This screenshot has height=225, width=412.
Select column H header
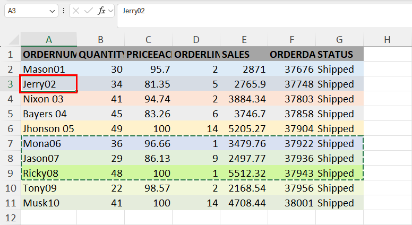tap(387, 39)
